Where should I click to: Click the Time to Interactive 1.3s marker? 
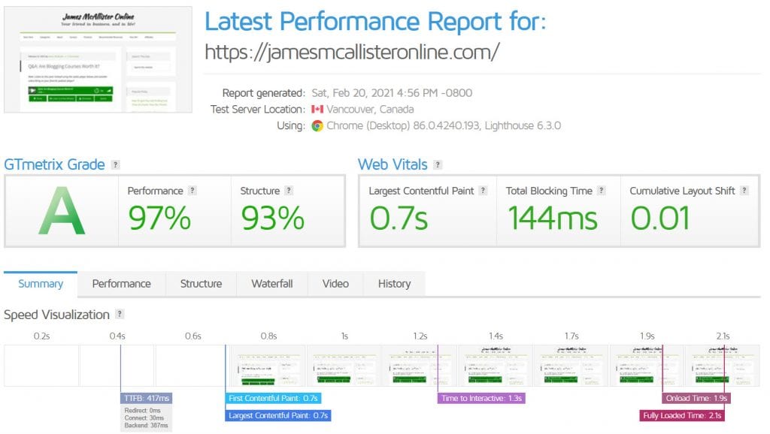tap(482, 398)
